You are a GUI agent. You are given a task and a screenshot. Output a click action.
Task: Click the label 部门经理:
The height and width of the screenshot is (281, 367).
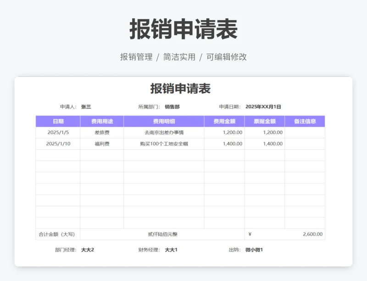66,250
